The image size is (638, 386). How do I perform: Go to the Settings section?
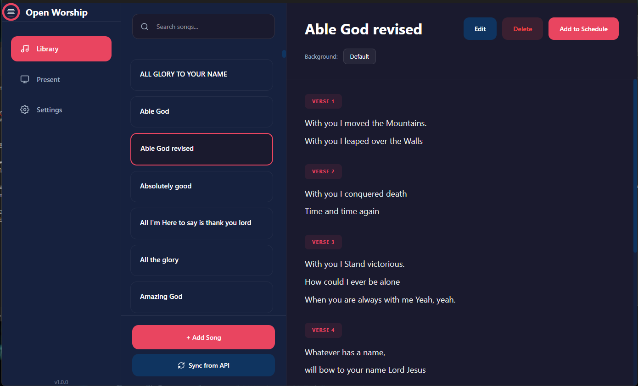pyautogui.click(x=49, y=110)
